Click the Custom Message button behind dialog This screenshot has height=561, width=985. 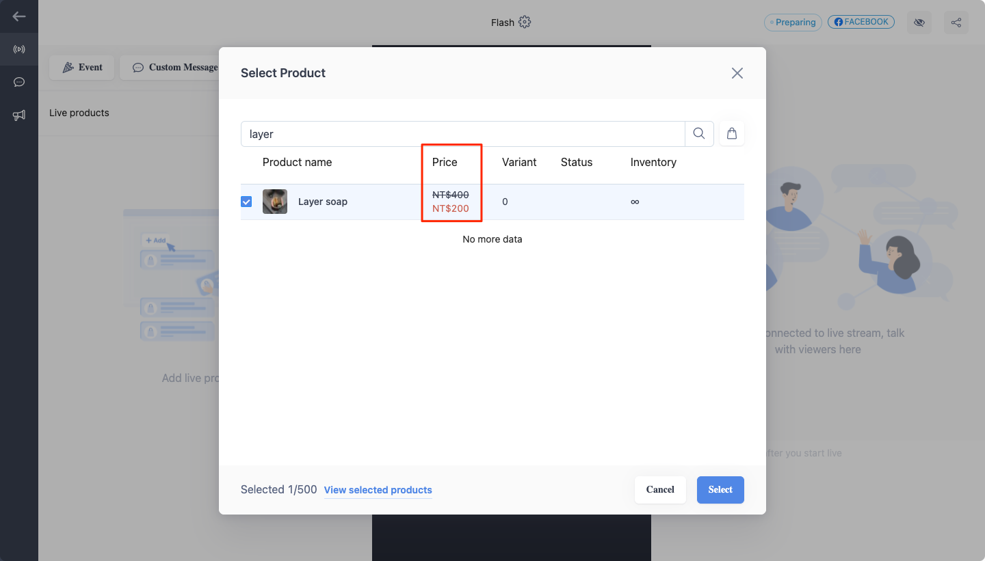coord(171,67)
